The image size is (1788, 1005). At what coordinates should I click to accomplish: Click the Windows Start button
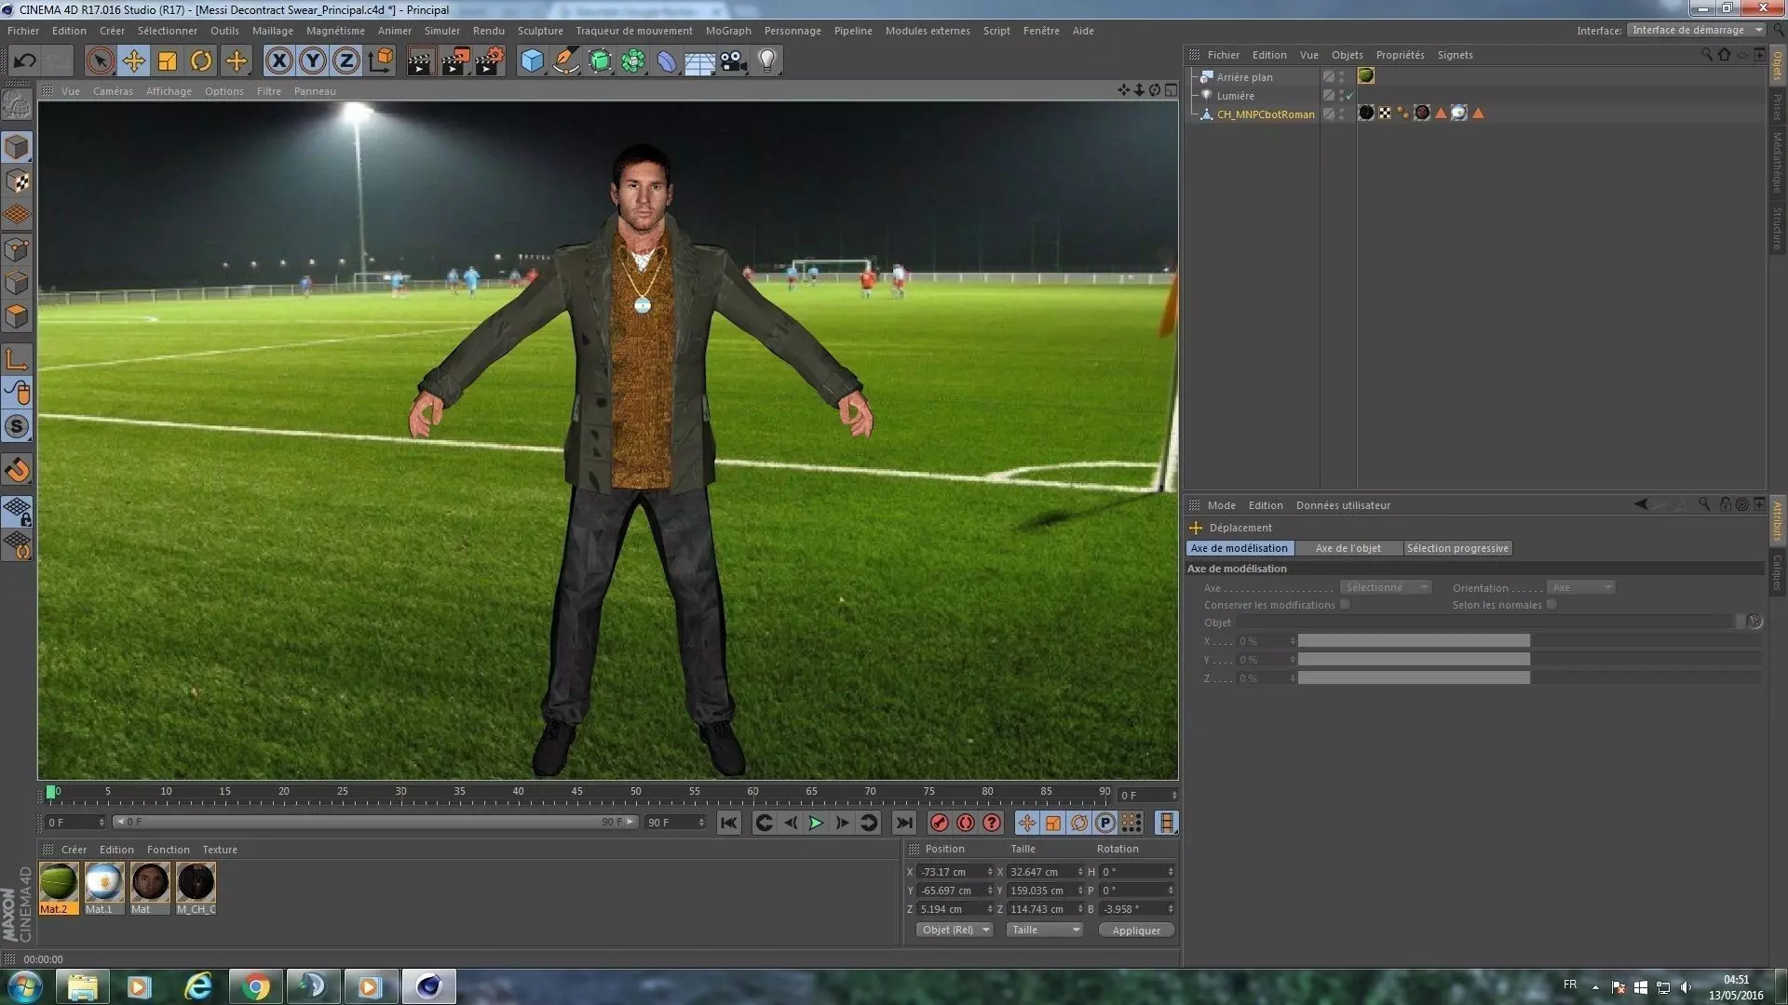click(x=24, y=986)
